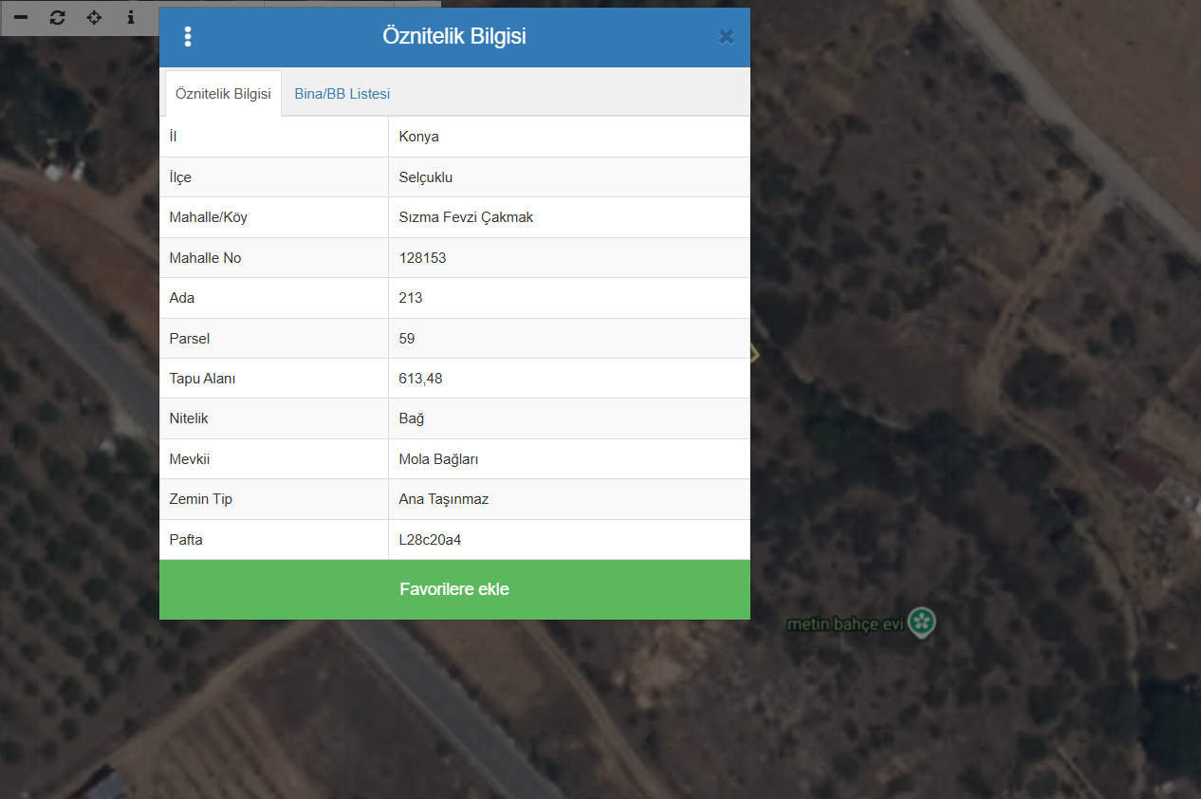
Task: Click the Mevkii row label
Action: [189, 459]
